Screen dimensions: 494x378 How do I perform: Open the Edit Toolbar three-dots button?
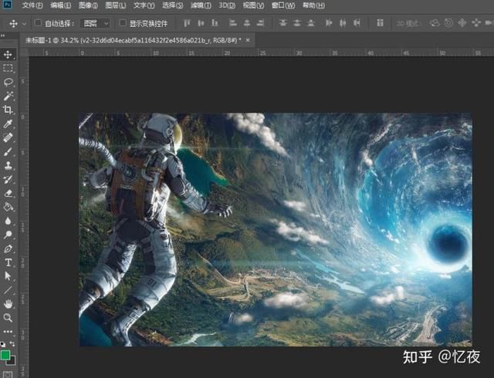tap(8, 332)
